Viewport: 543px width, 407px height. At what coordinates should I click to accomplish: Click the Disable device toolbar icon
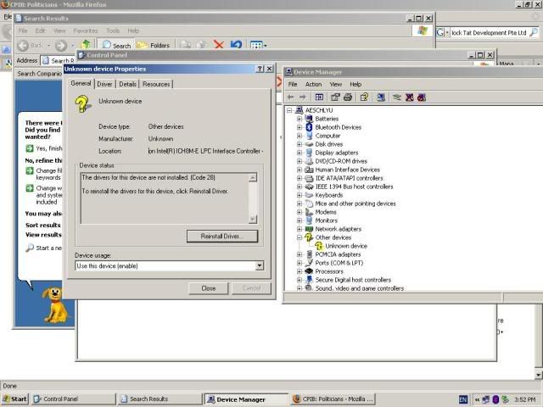click(x=422, y=98)
